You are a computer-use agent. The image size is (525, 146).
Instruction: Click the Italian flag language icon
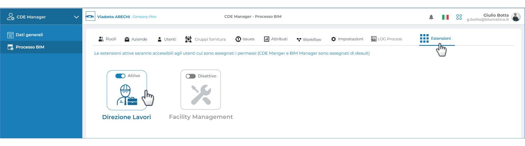coord(445,17)
